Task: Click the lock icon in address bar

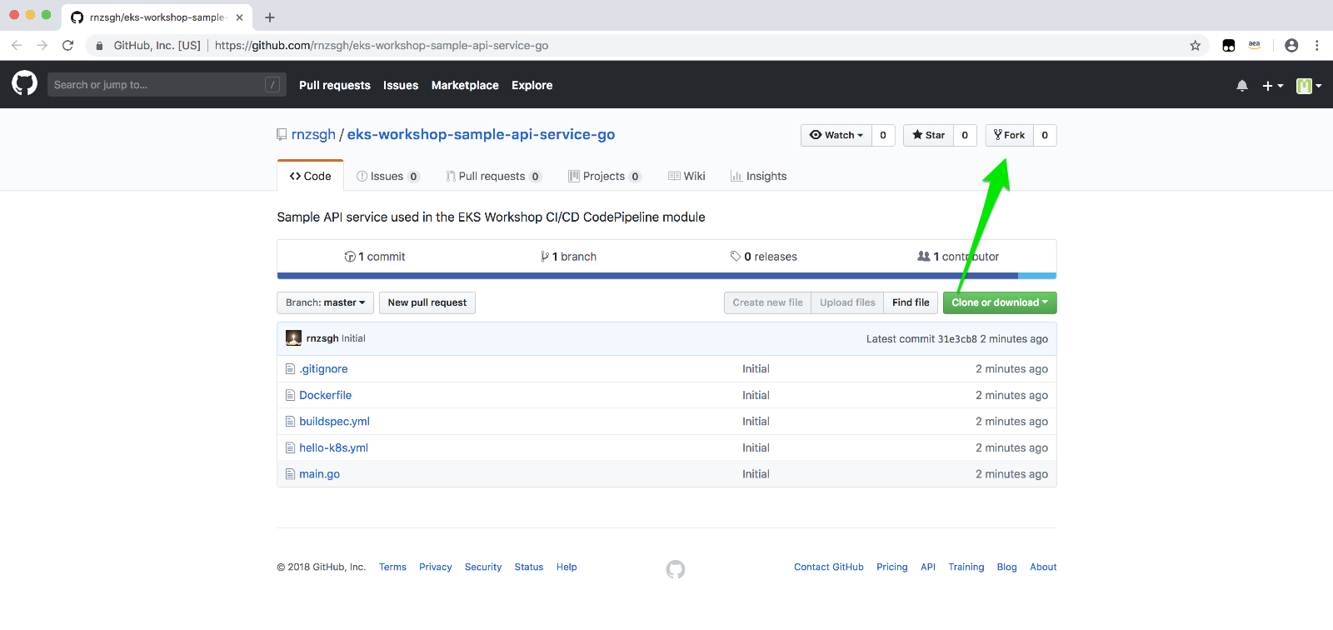Action: tap(99, 46)
